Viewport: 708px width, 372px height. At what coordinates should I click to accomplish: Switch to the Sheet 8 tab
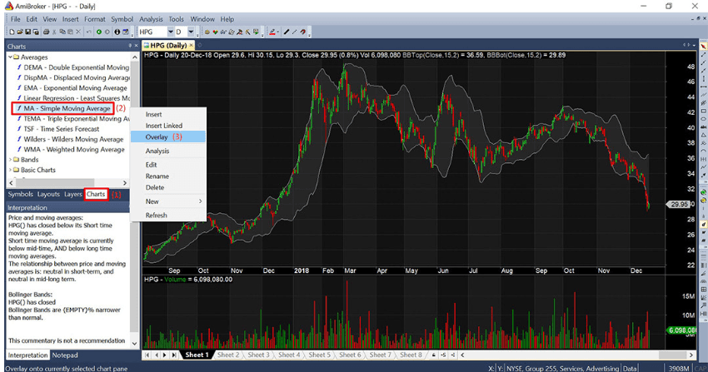[x=411, y=355]
